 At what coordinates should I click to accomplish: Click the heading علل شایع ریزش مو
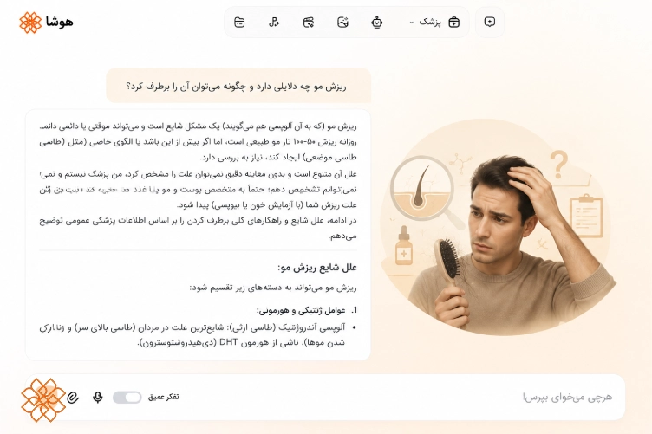pos(317,268)
